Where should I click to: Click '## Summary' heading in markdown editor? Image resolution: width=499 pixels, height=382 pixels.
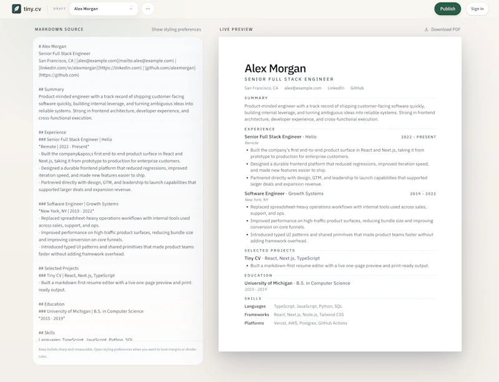51,89
